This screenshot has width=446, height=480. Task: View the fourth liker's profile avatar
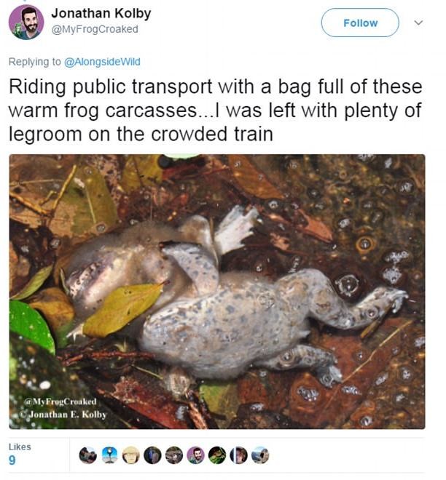tap(152, 455)
